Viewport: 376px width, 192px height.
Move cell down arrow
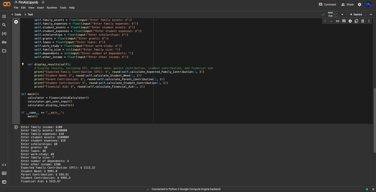tap(331, 21)
